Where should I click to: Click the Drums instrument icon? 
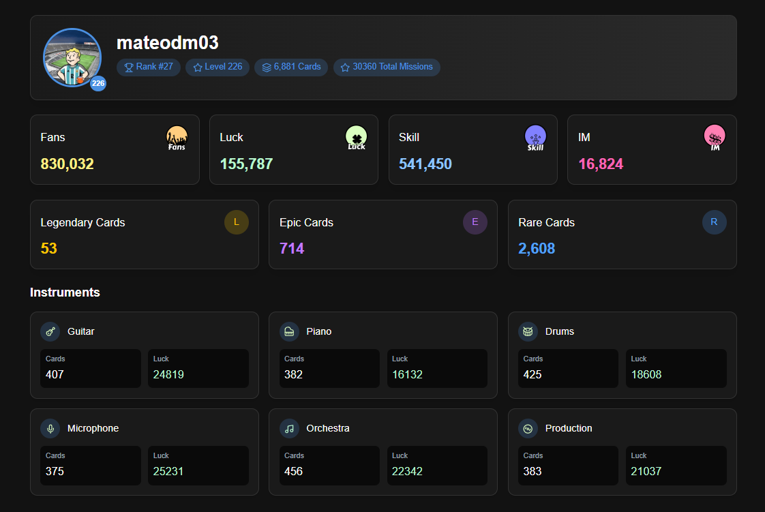point(528,331)
